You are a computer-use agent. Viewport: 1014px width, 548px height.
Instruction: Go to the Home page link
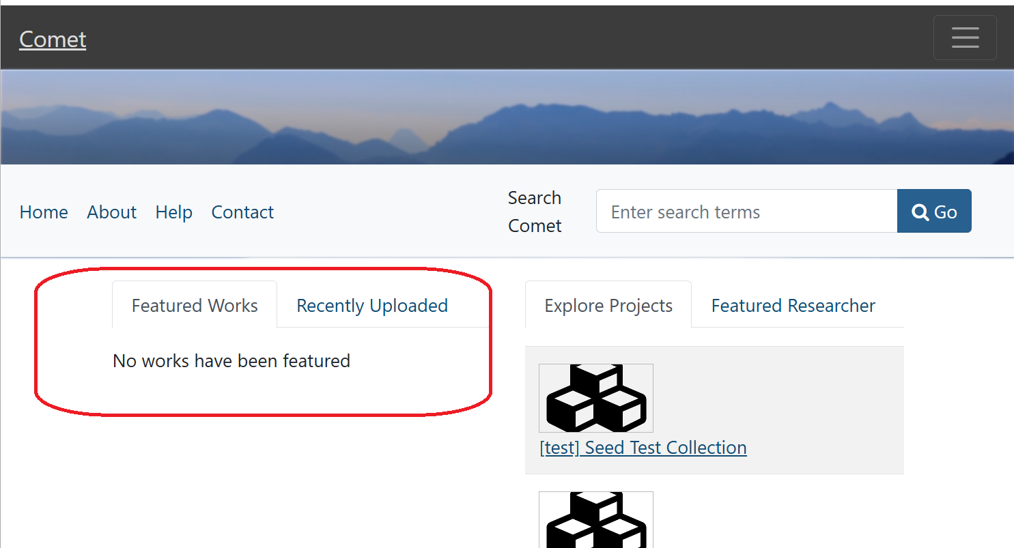[44, 212]
